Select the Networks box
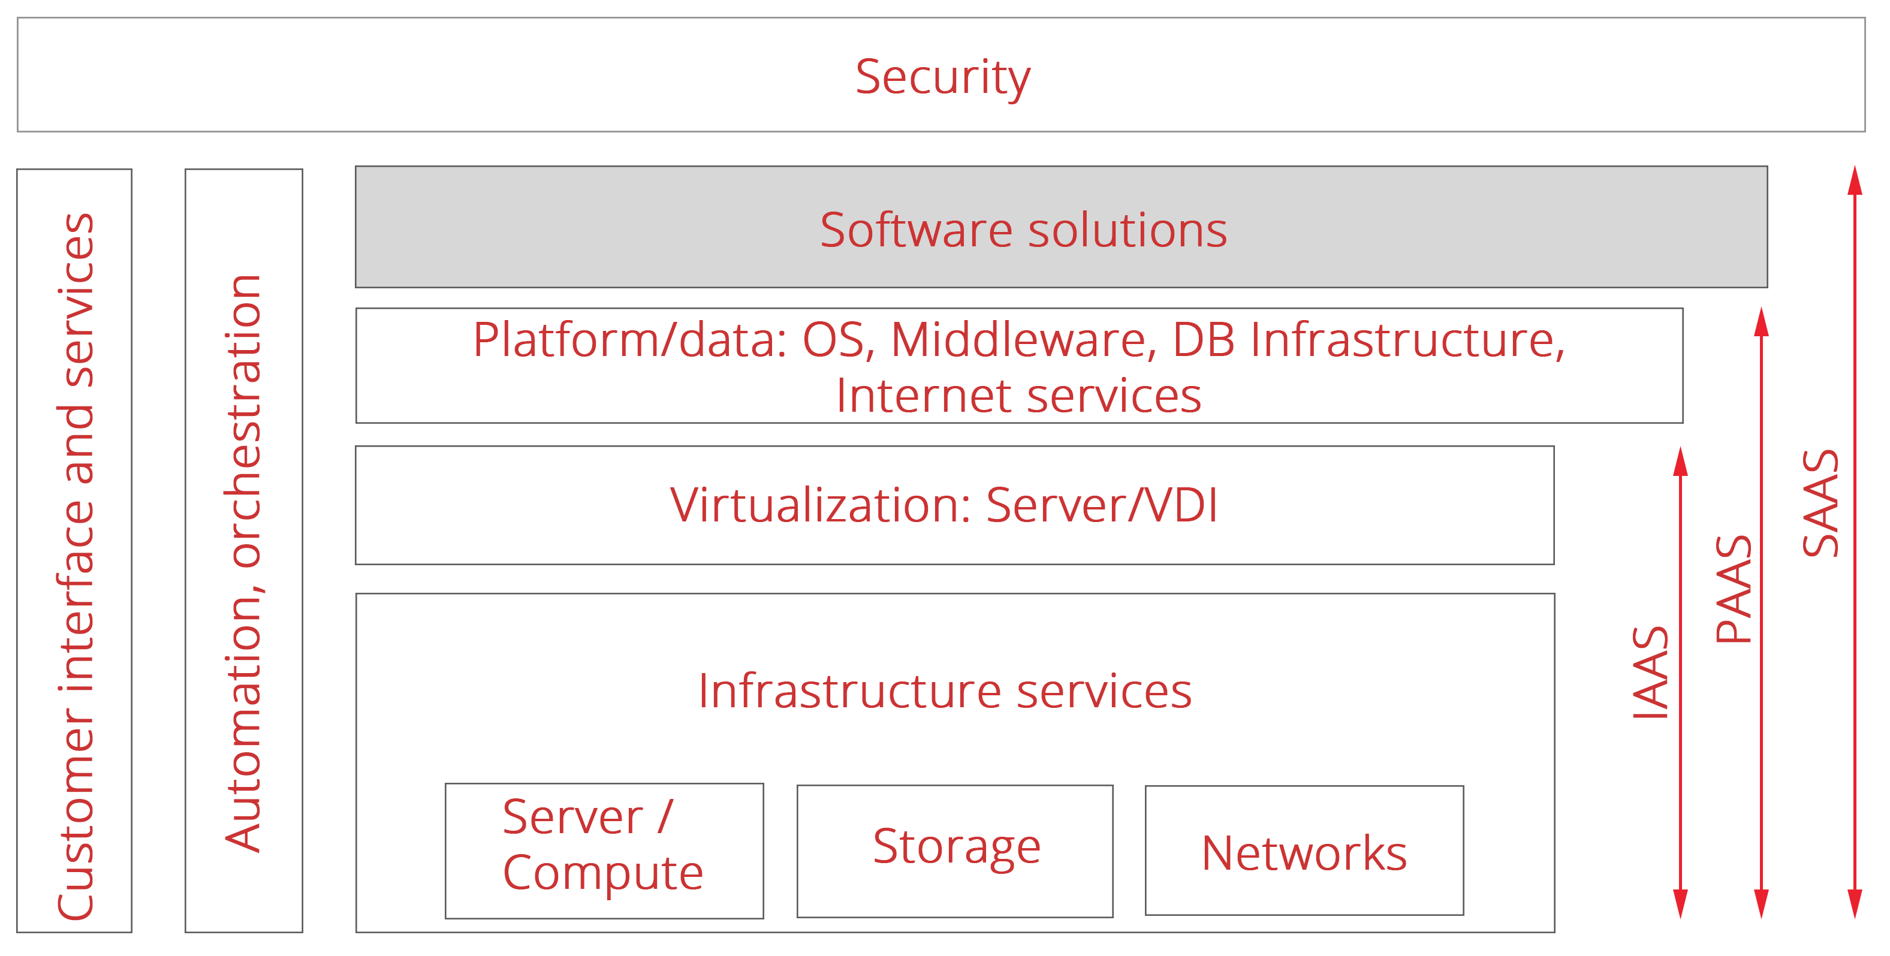 point(1304,851)
